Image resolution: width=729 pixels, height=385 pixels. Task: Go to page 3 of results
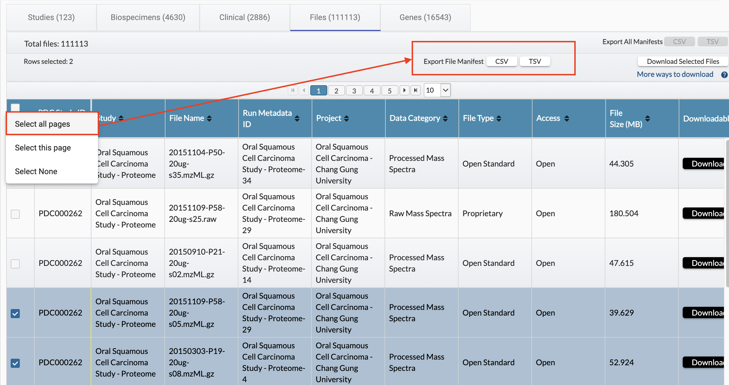354,91
